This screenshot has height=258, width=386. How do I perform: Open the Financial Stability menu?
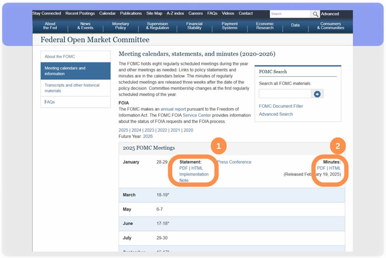pos(194,26)
